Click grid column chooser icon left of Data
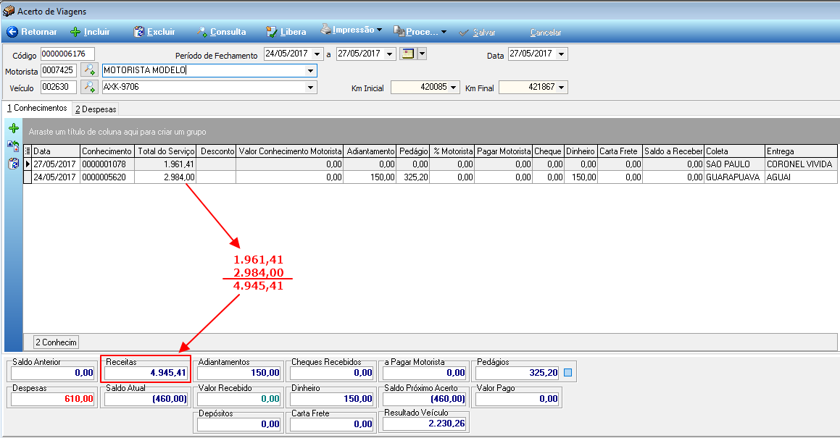 28,151
